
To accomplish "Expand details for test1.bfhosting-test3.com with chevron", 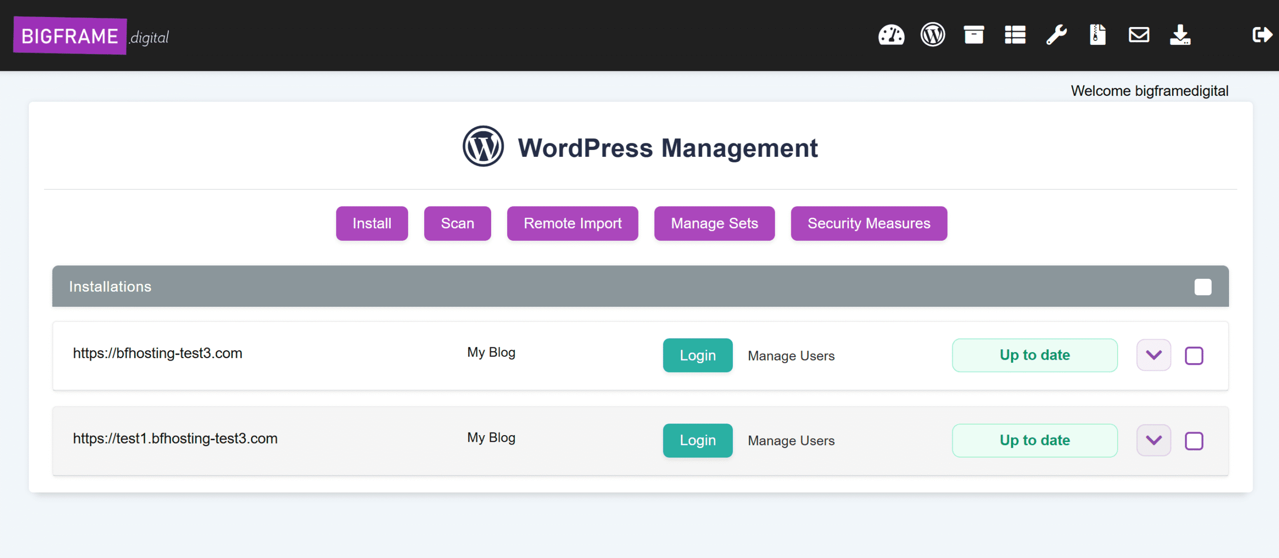I will (x=1153, y=440).
